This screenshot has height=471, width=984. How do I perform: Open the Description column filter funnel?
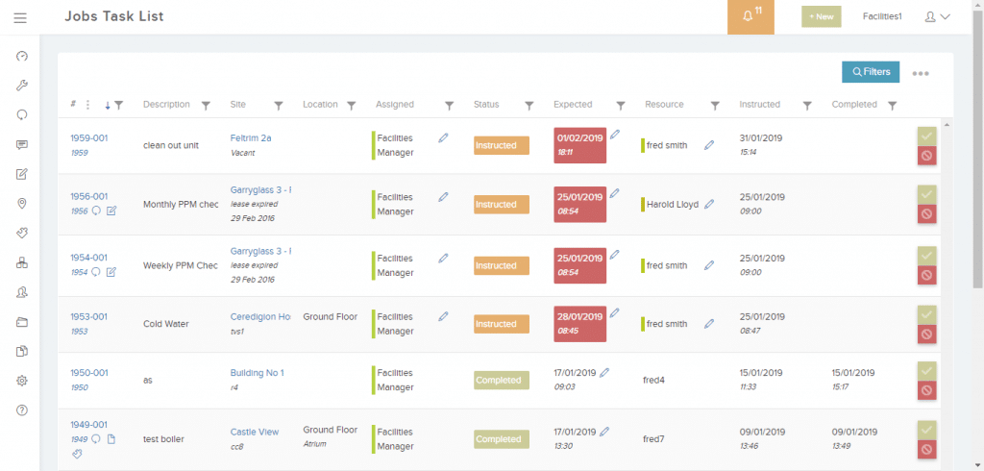pos(206,106)
